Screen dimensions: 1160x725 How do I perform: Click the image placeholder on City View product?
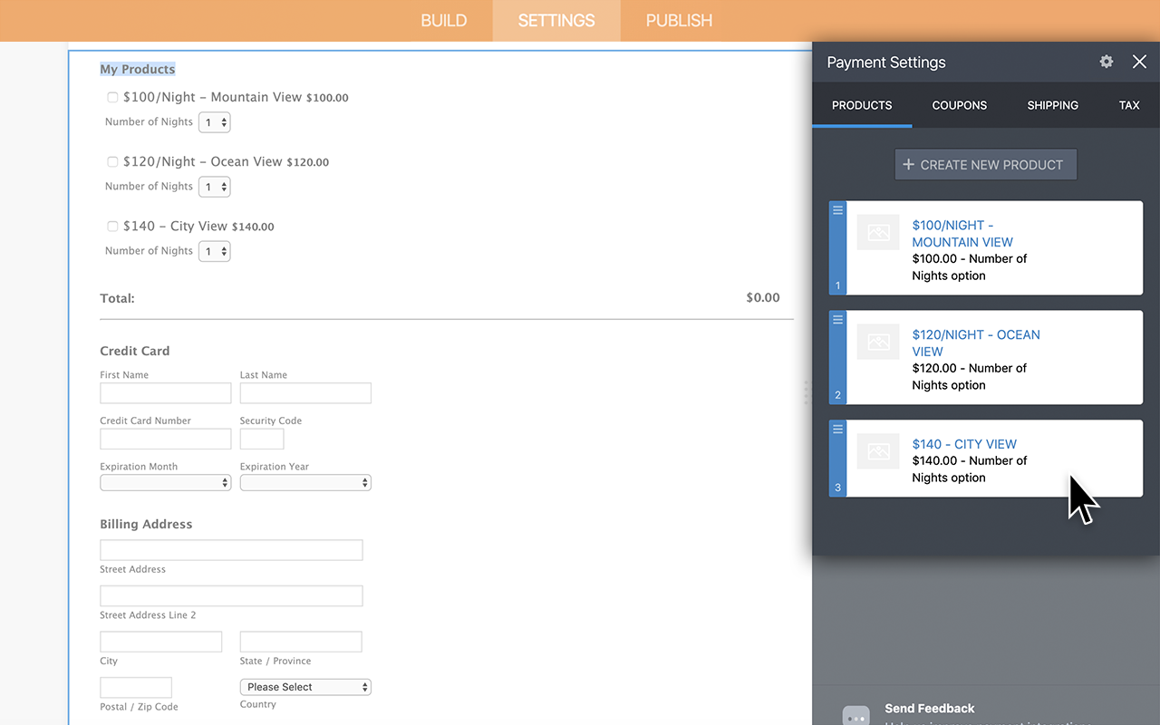pos(877,451)
